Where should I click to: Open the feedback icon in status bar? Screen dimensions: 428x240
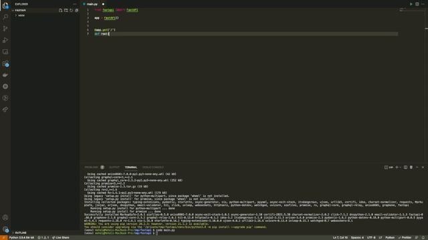417,237
